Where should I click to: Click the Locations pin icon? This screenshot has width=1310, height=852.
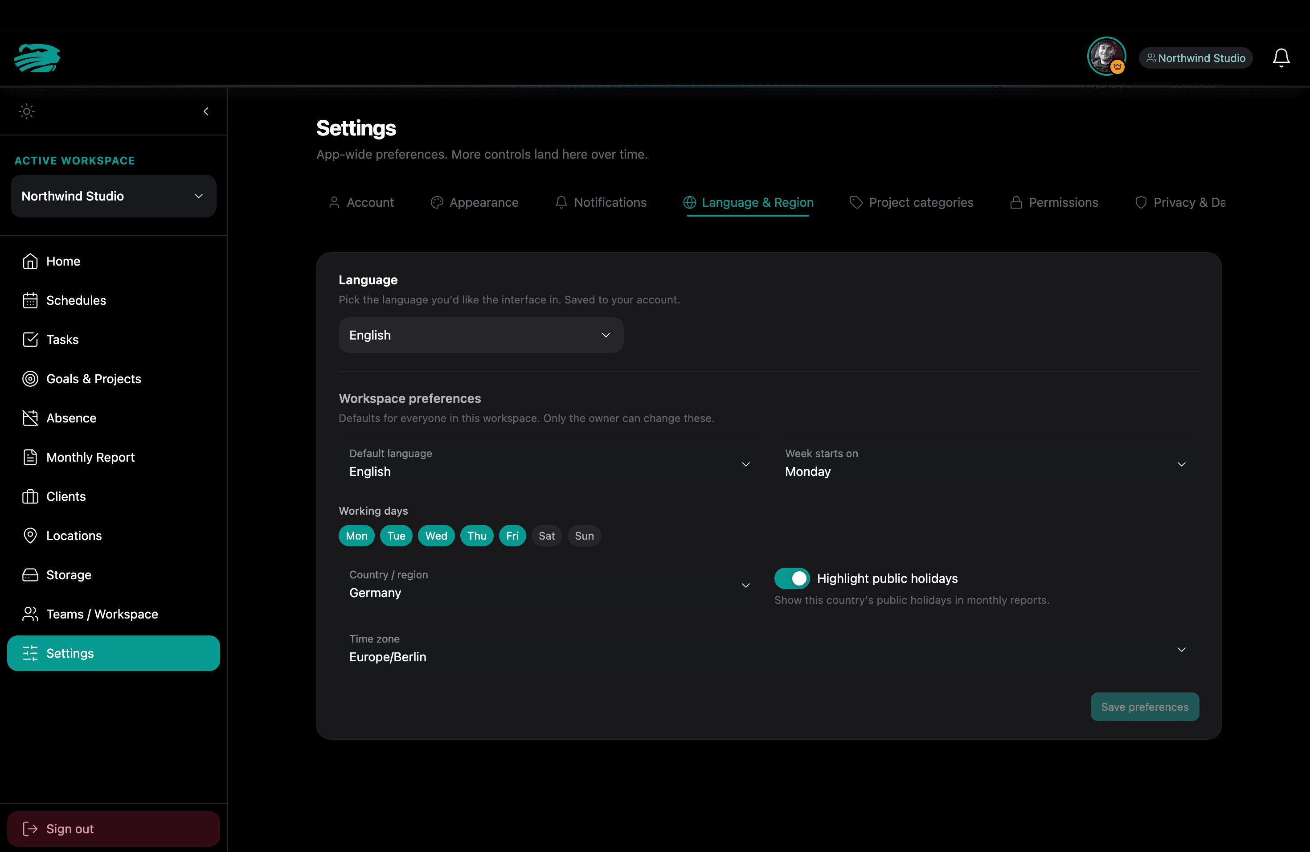point(30,536)
